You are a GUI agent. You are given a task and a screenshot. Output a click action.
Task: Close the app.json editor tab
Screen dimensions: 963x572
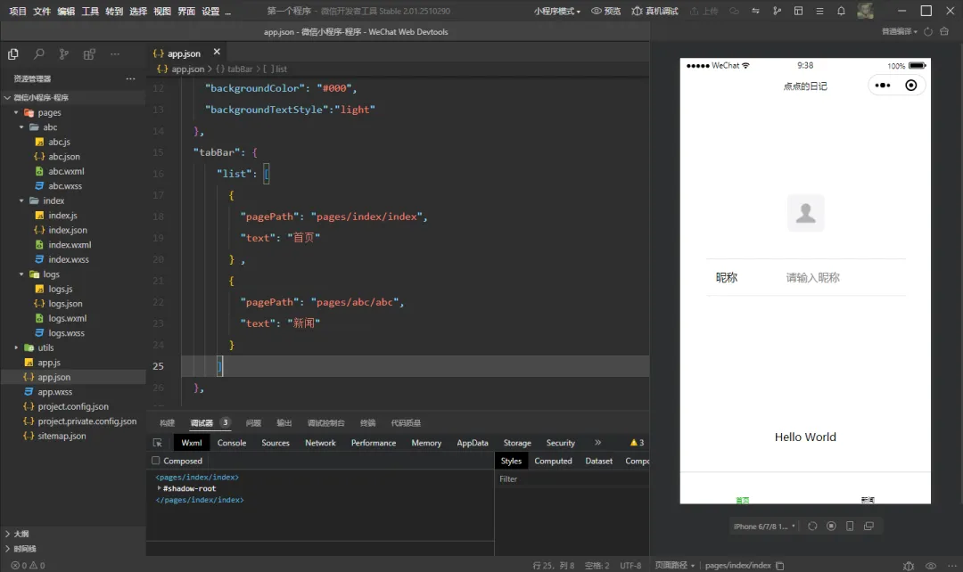click(217, 53)
